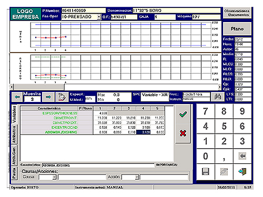The width and height of the screenshot is (263, 197).
Task: Open the Causa dropdown
Action: pos(54,177)
